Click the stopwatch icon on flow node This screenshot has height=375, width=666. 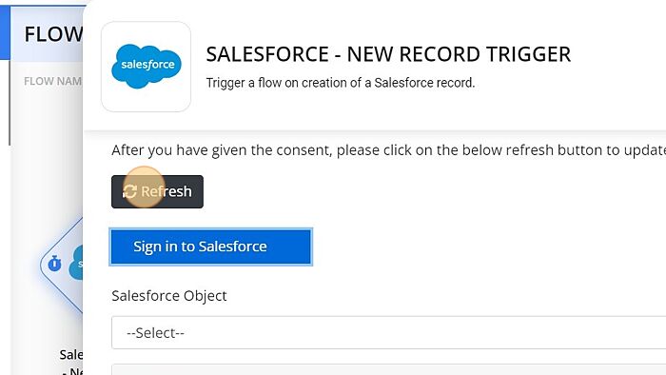(x=54, y=264)
